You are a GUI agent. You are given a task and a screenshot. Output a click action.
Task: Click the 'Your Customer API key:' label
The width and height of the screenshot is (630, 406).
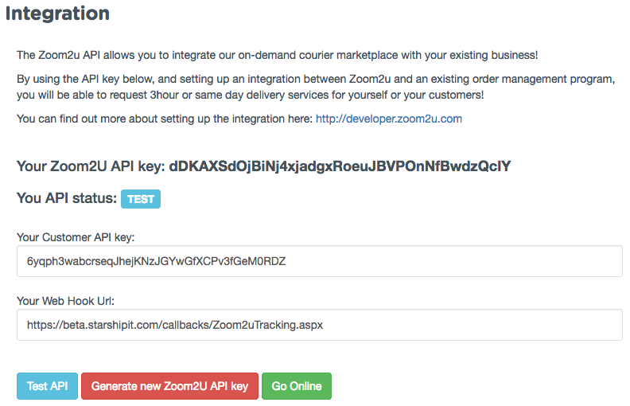click(76, 237)
